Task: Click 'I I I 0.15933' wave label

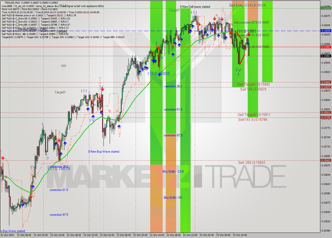Action: (158, 73)
